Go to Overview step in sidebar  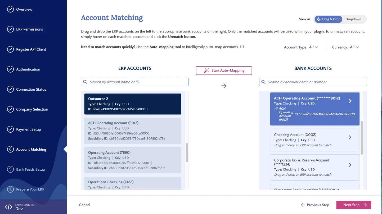tap(24, 9)
